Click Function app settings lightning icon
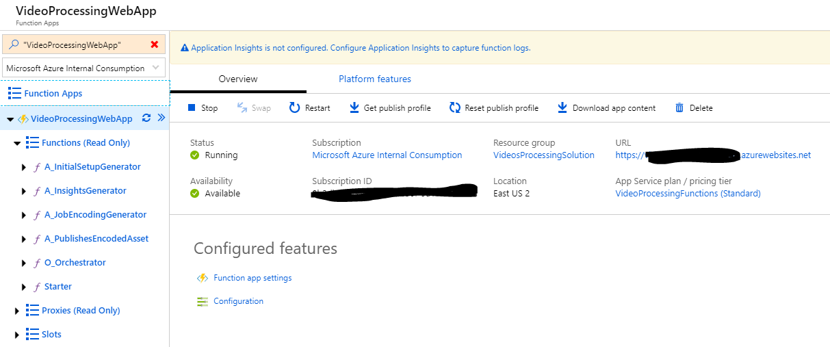This screenshot has width=830, height=347. pyautogui.click(x=202, y=278)
